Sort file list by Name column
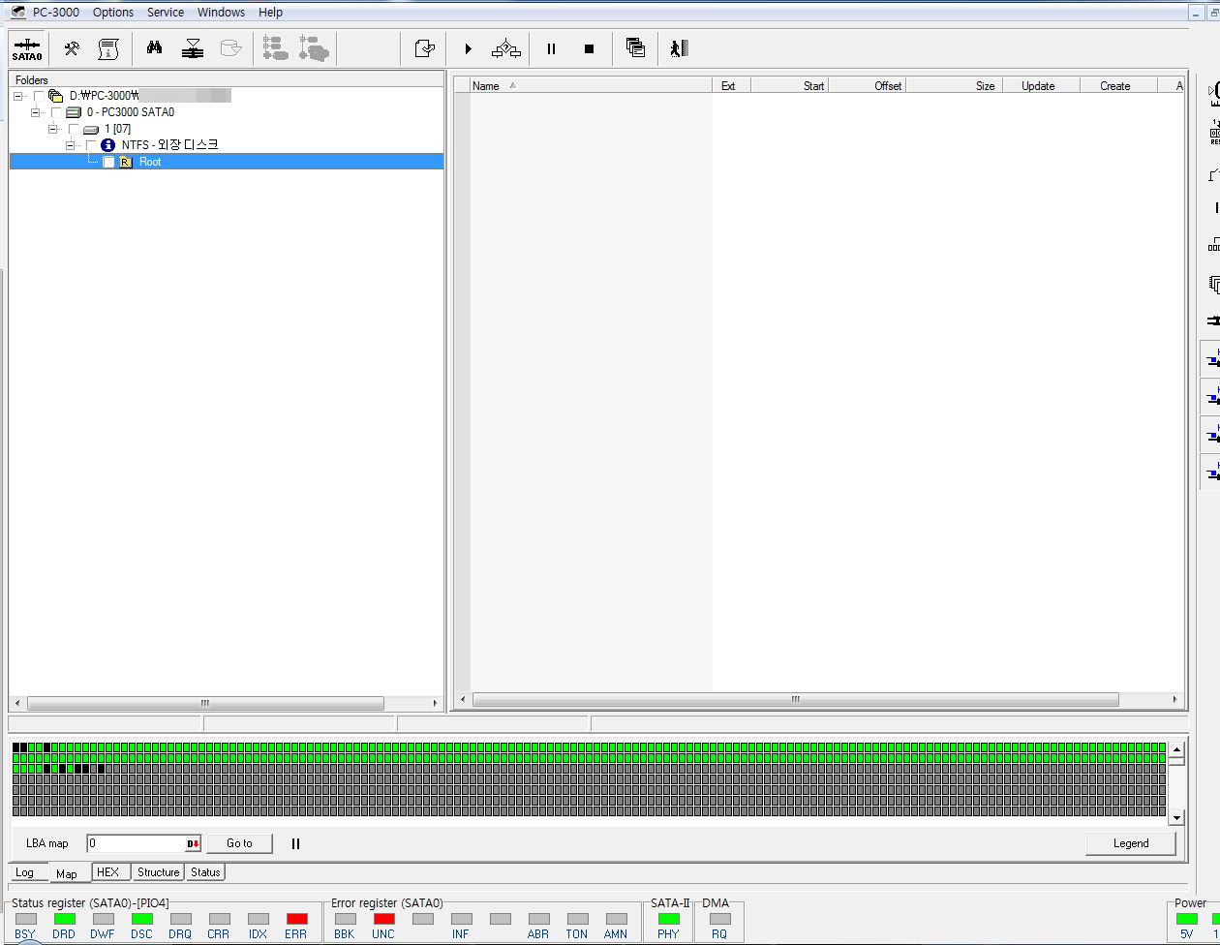This screenshot has width=1220, height=945. 591,86
